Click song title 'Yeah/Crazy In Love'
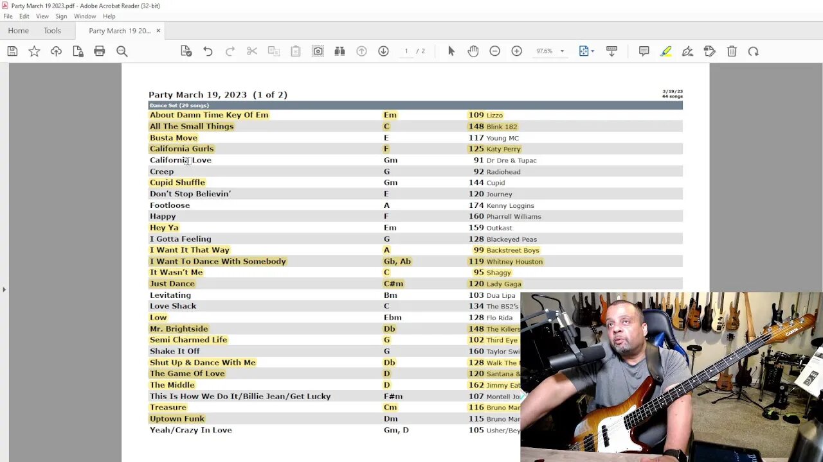 (191, 430)
